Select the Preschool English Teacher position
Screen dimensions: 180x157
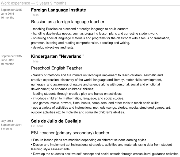[57, 68]
